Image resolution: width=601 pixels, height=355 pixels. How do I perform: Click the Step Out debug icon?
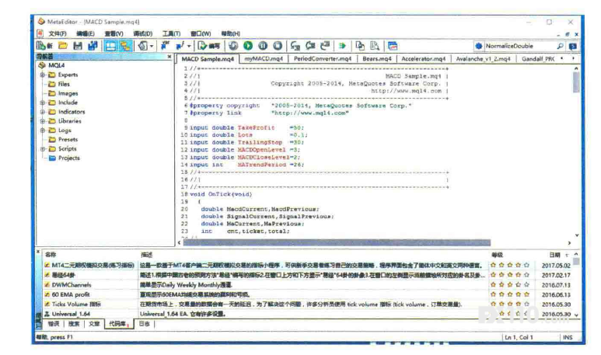pyautogui.click(x=325, y=46)
